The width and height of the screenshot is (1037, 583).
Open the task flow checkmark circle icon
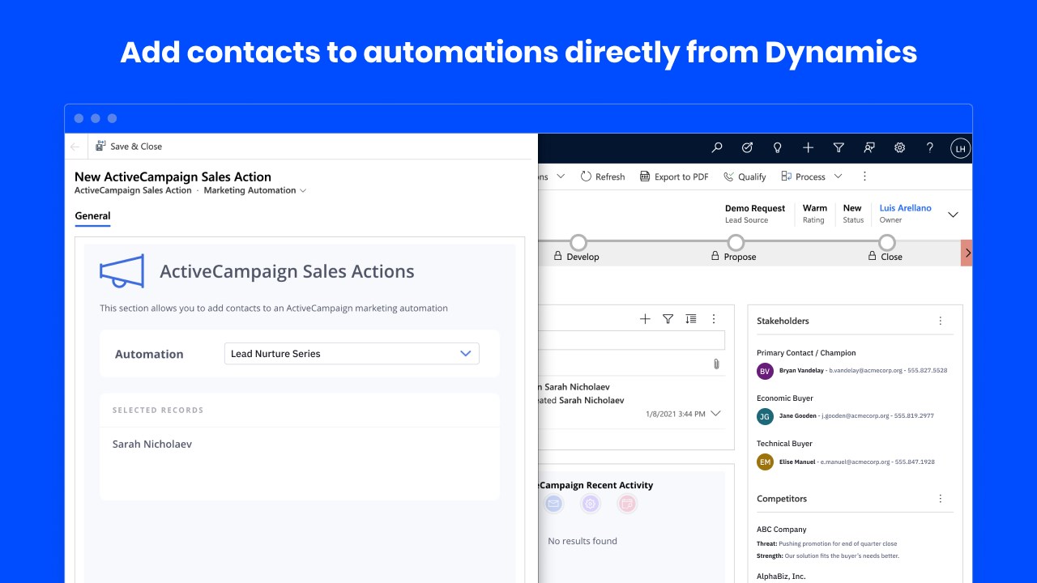point(747,148)
